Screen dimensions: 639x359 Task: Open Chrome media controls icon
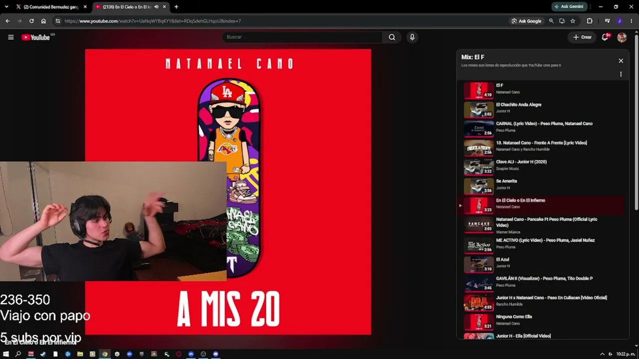click(607, 21)
